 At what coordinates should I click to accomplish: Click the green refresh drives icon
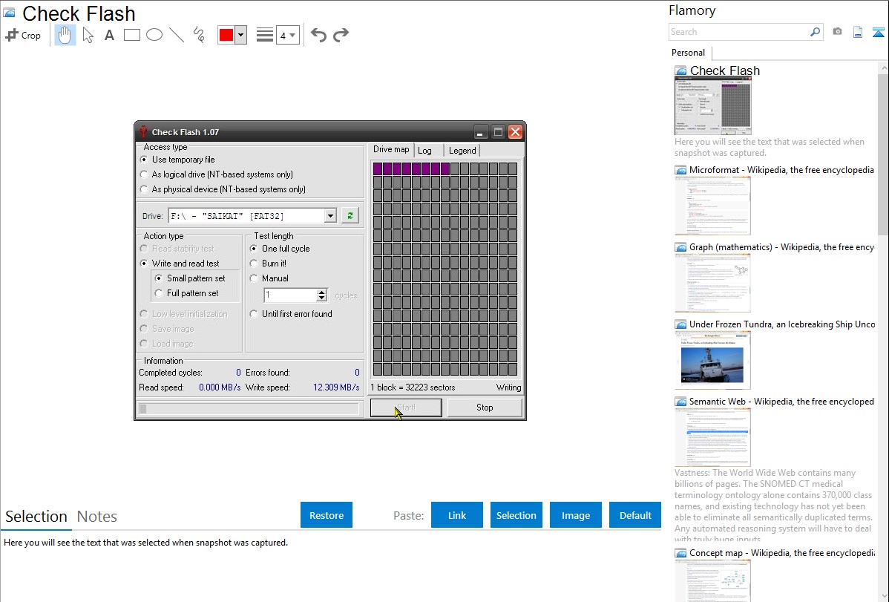pyautogui.click(x=350, y=215)
